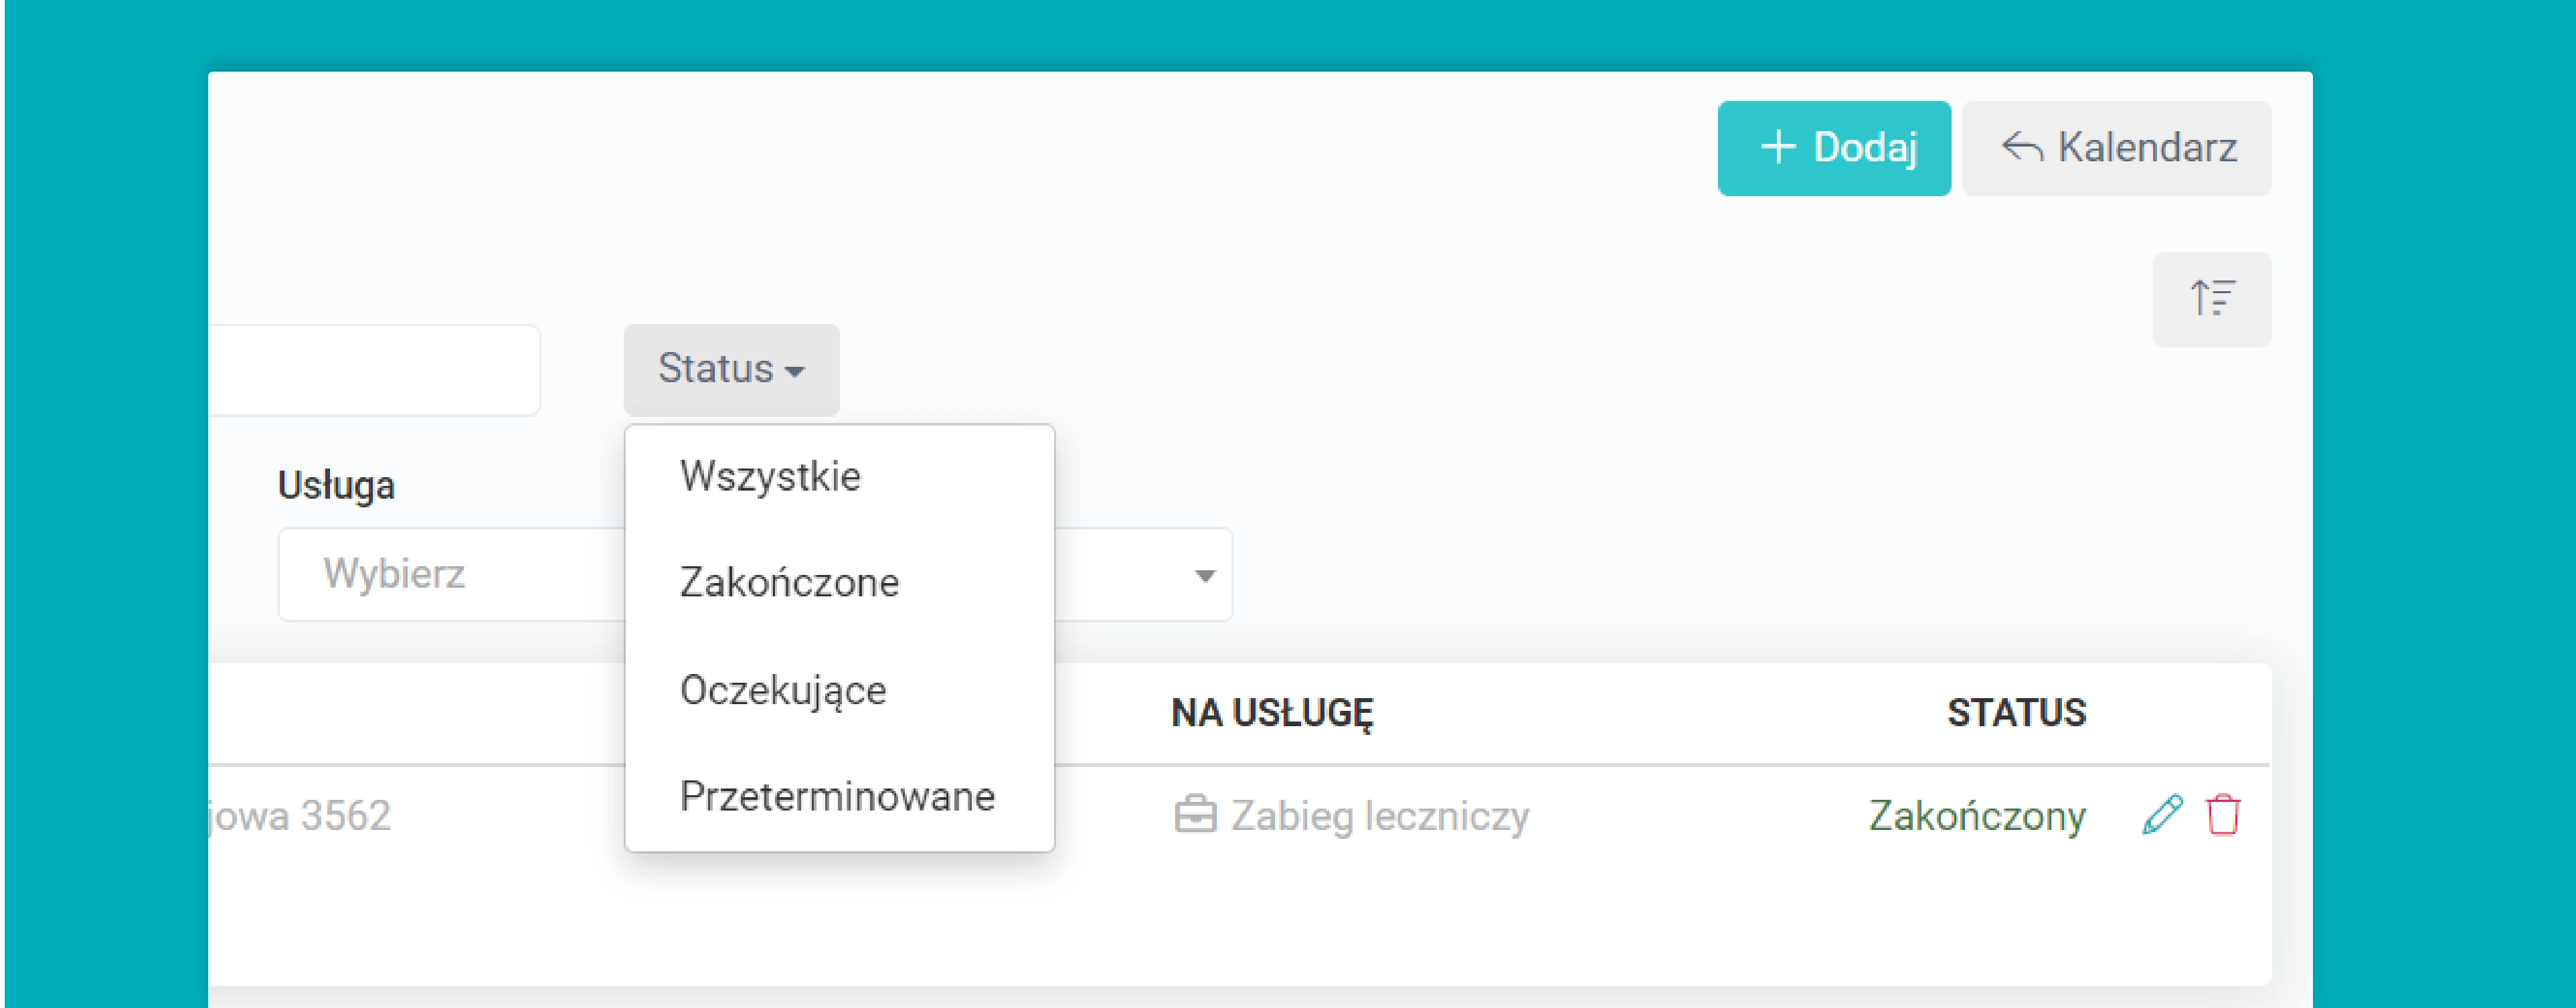The width and height of the screenshot is (2576, 1008).
Task: Choose Zakończone in the status menu
Action: tap(789, 583)
